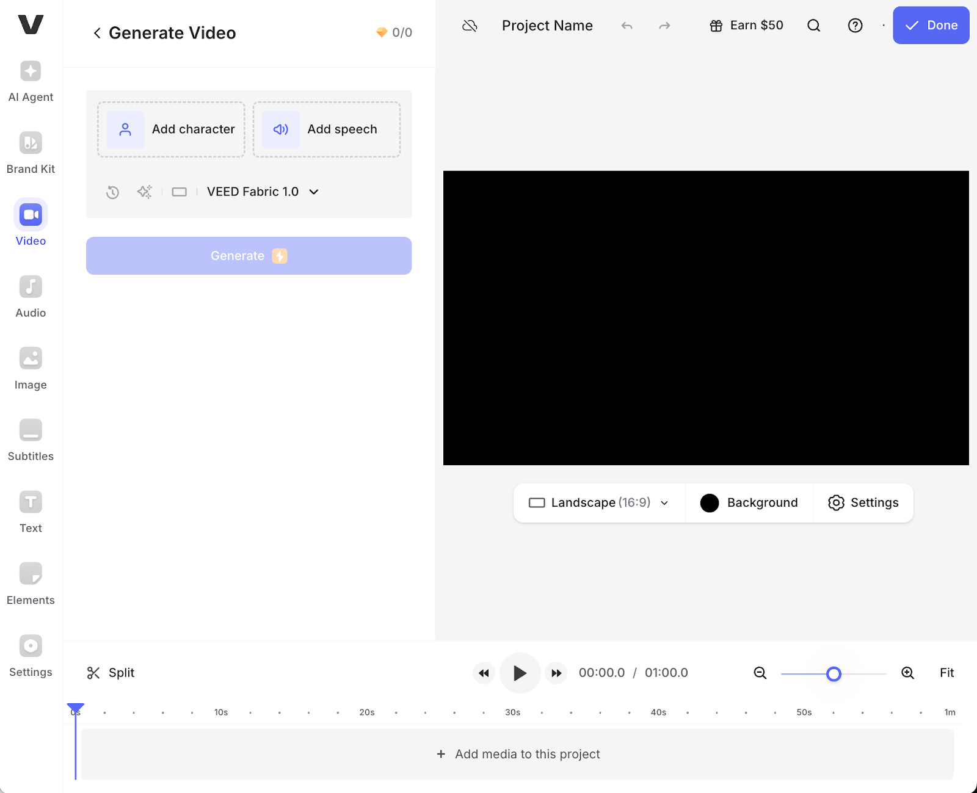This screenshot has width=977, height=793.
Task: Open the VEED Fabric 1.0 model dropdown
Action: 261,192
